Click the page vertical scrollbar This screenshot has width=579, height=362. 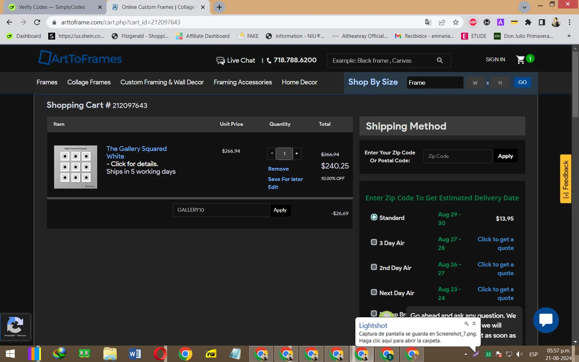(575, 85)
